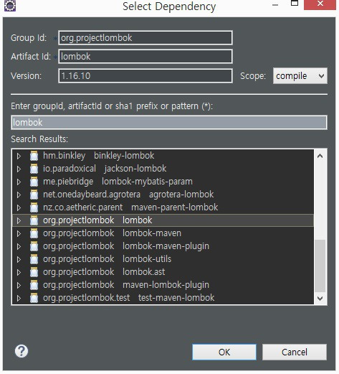Viewport: 339px width, 374px height.
Task: Expand the org.projectlombok lombok entry
Action: tap(19, 220)
